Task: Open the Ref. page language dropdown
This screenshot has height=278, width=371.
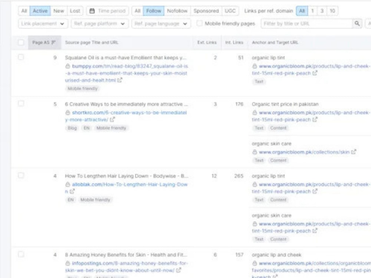Action: coord(161,24)
